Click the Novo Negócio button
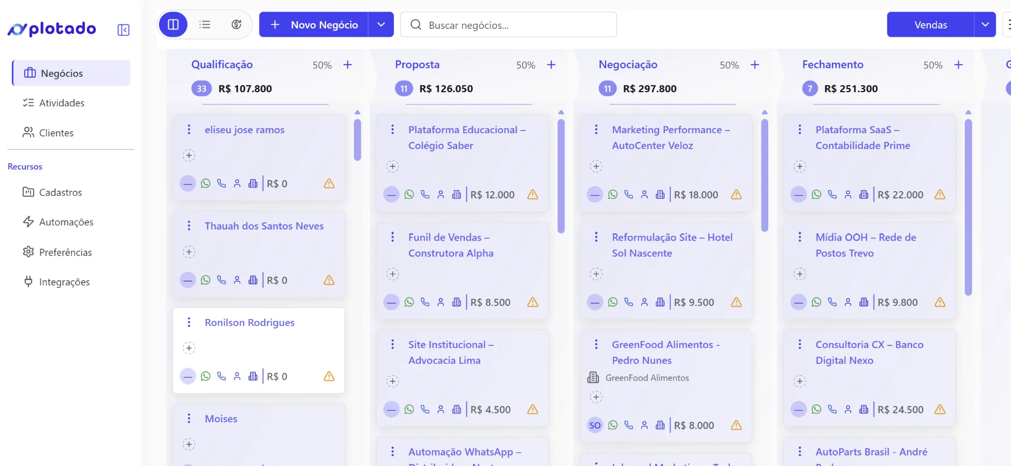Viewport: 1011px width, 466px height. tap(314, 24)
